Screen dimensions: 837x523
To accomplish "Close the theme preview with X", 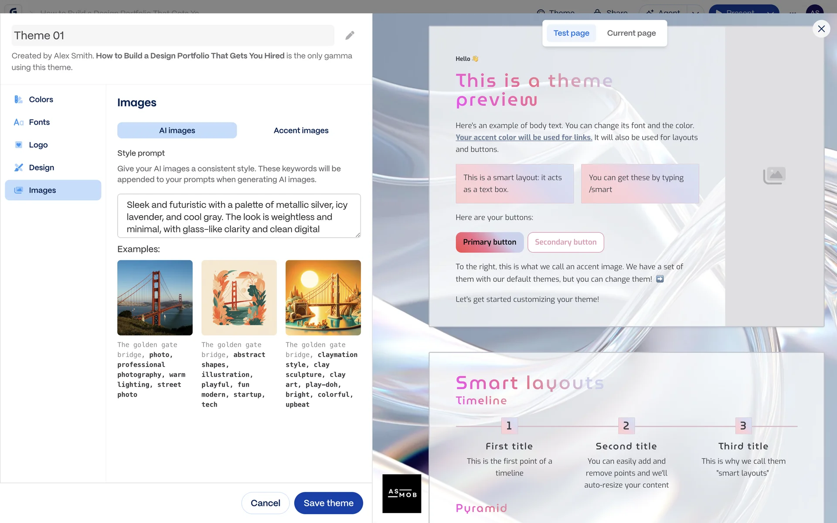I will (x=821, y=29).
